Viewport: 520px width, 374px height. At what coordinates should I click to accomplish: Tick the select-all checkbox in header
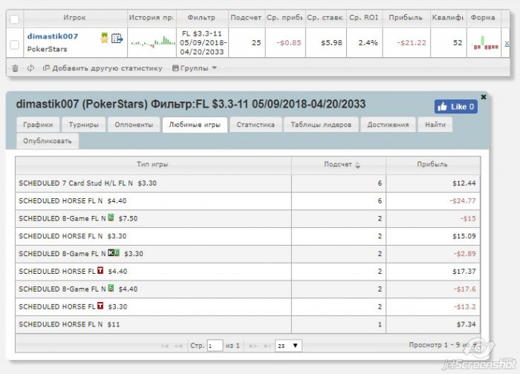pyautogui.click(x=15, y=19)
